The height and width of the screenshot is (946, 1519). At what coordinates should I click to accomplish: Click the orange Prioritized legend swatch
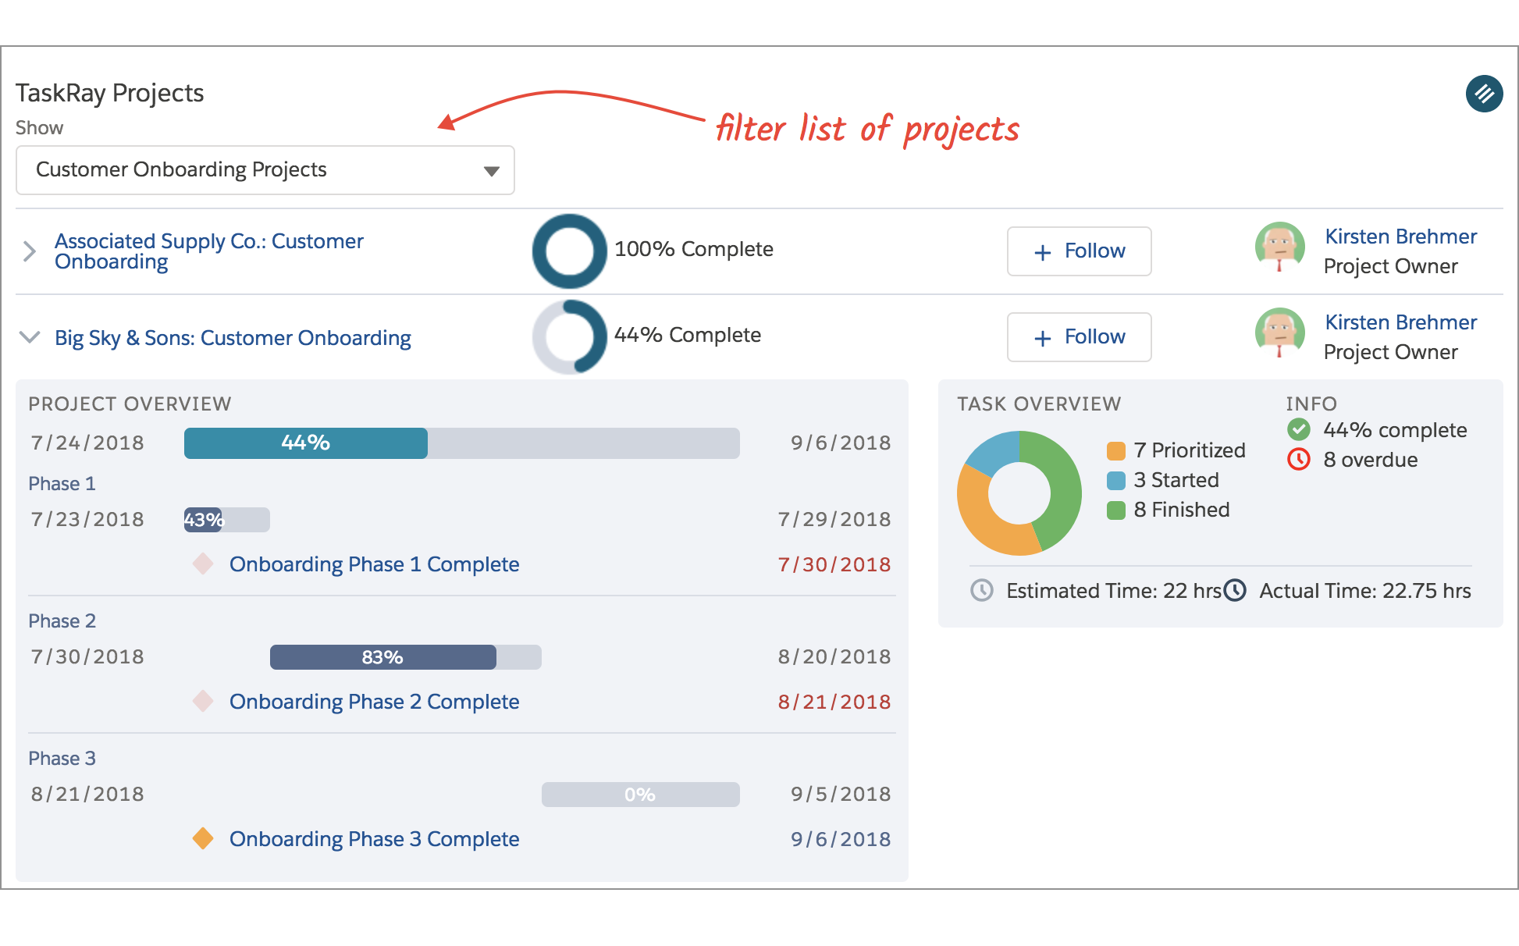[1115, 451]
